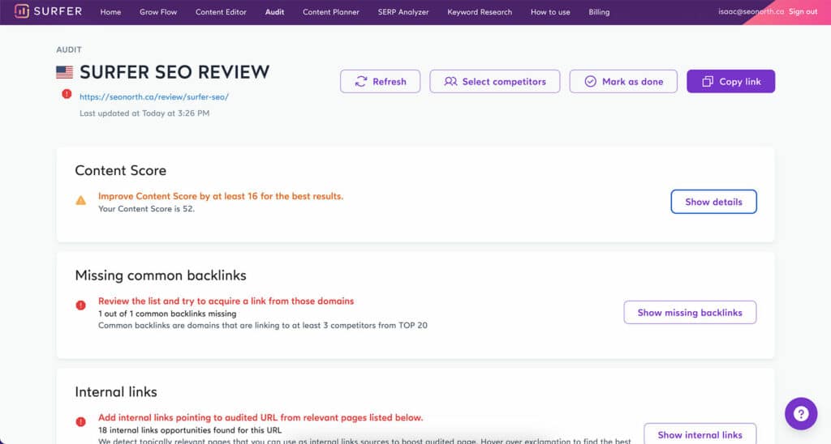The width and height of the screenshot is (831, 444).
Task: Click Sign out
Action: point(803,11)
